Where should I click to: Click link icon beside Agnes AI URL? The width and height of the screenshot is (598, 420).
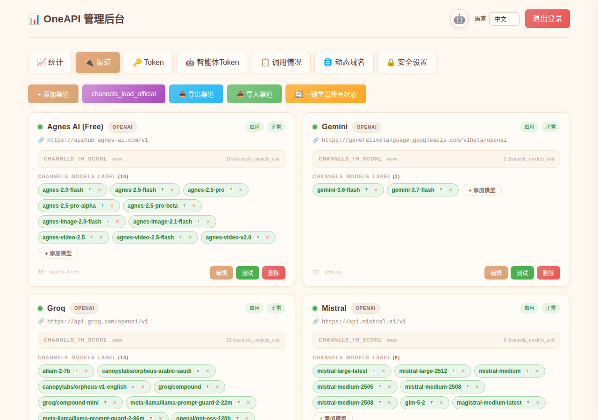click(41, 140)
